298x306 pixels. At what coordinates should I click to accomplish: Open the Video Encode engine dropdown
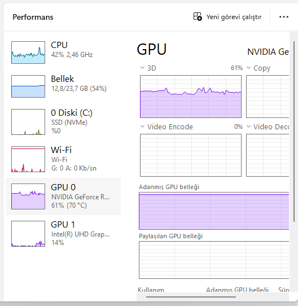tap(142, 126)
